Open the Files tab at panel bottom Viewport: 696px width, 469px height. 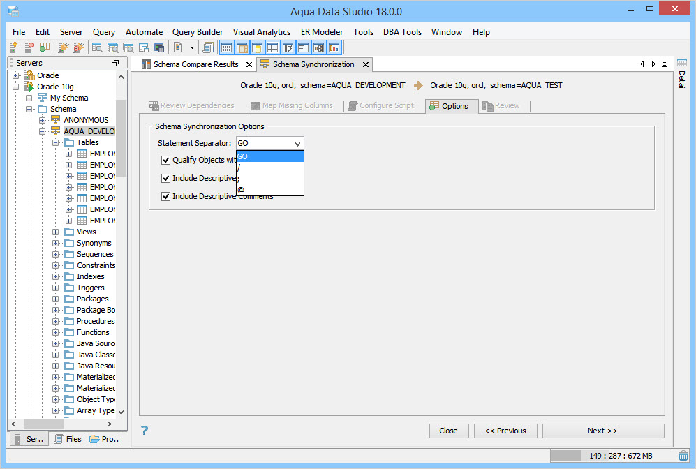[x=68, y=439]
